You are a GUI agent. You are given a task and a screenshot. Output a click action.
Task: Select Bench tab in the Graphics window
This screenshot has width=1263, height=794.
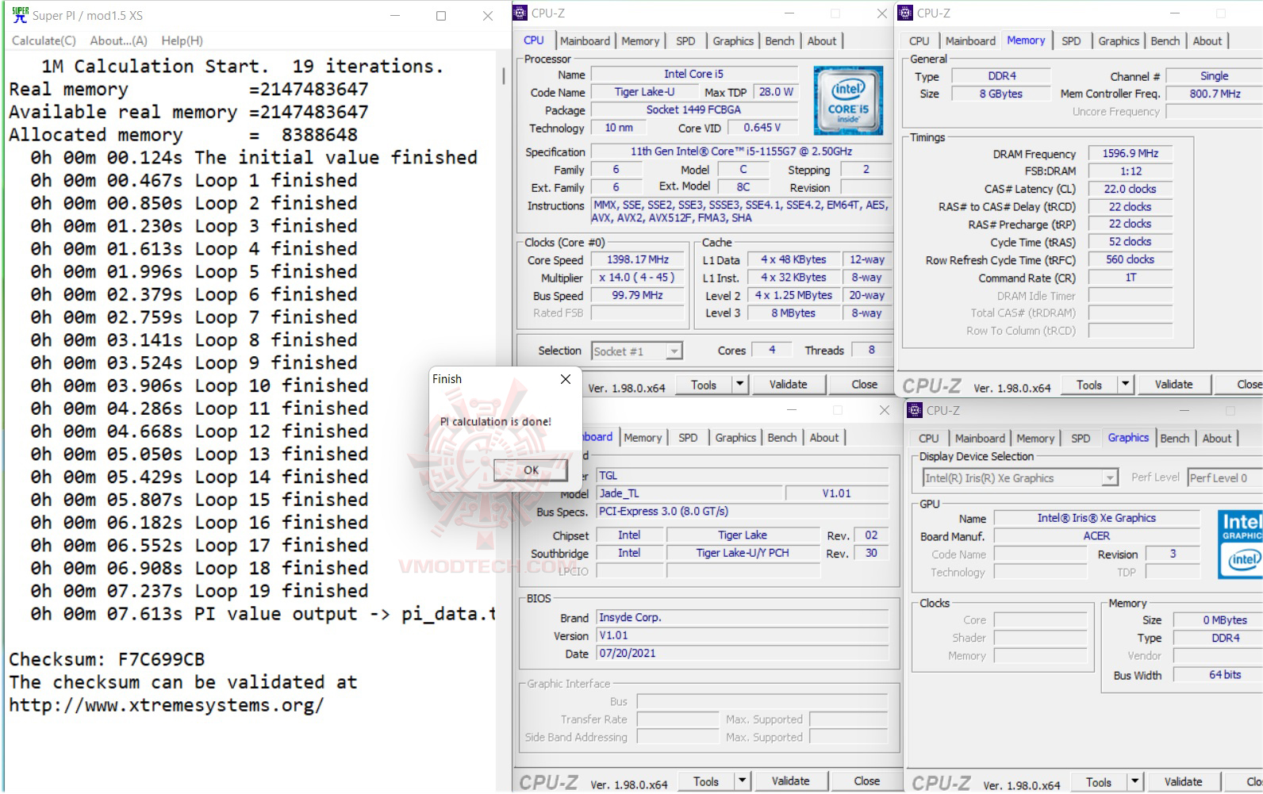[x=1175, y=439]
